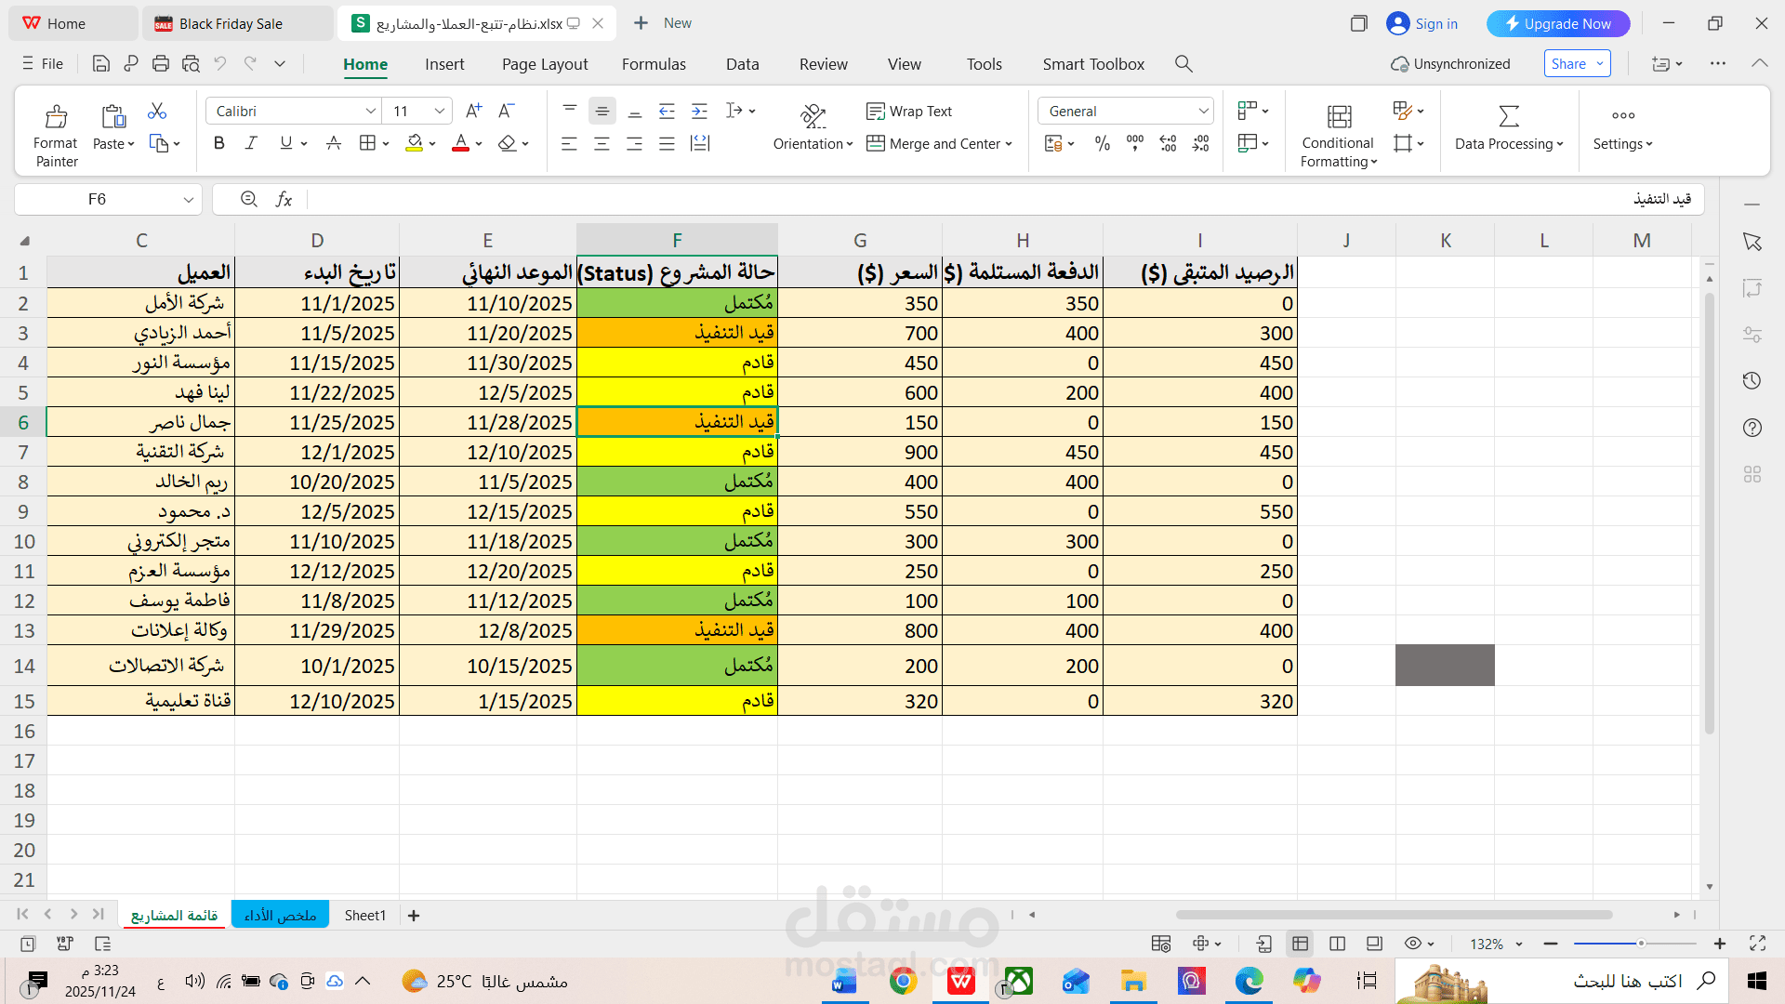This screenshot has height=1004, width=1785.
Task: Click the increase decimal places icon
Action: point(1168,143)
